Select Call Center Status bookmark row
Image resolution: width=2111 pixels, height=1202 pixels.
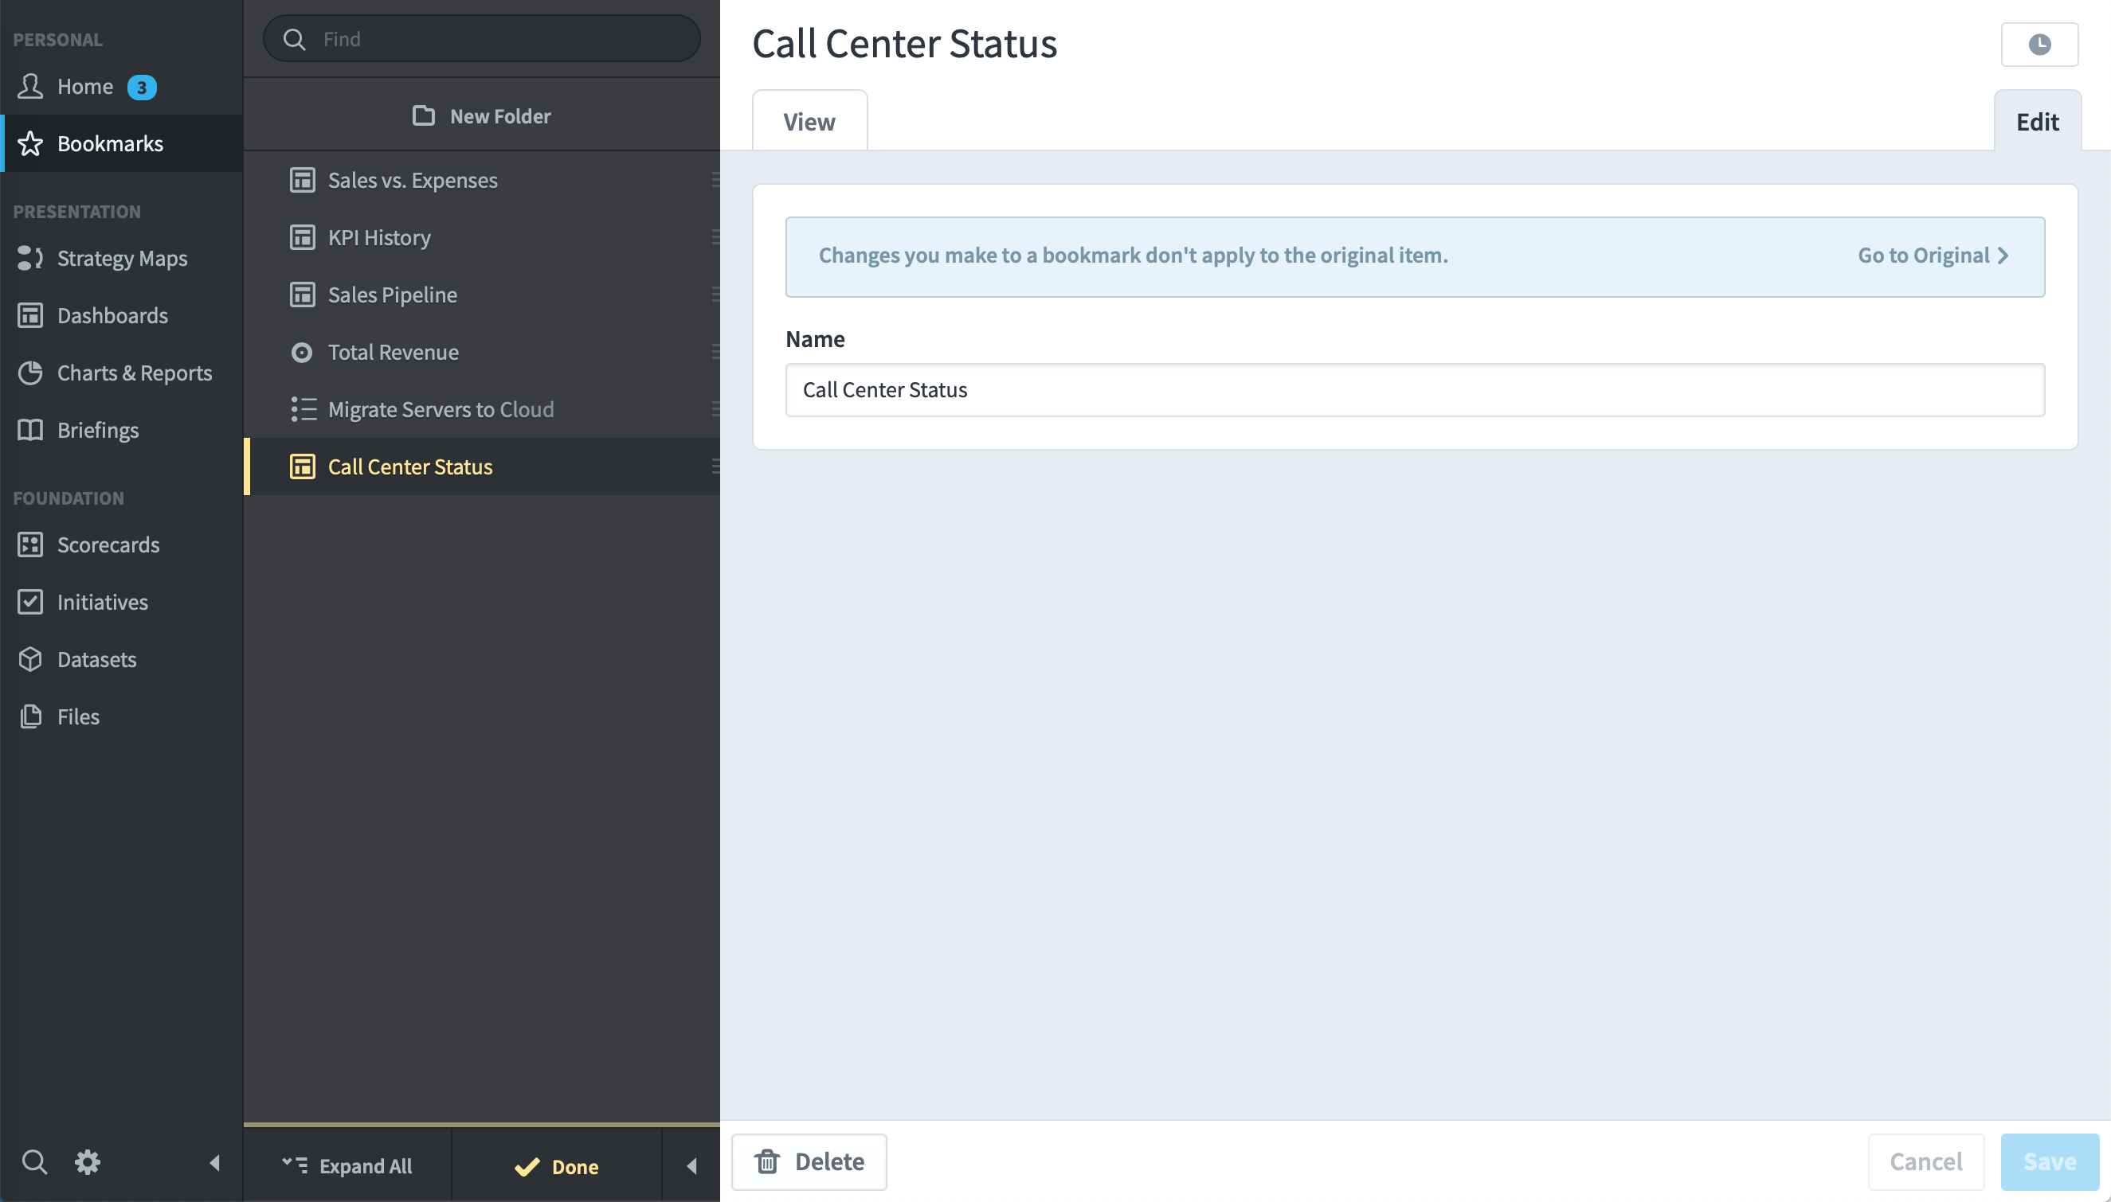click(482, 466)
